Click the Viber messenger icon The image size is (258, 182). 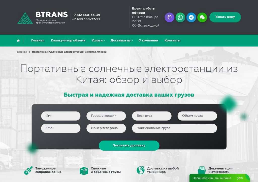[x=169, y=17]
